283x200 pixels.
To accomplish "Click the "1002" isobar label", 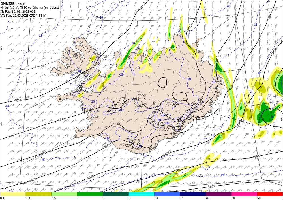I will click(212, 186).
